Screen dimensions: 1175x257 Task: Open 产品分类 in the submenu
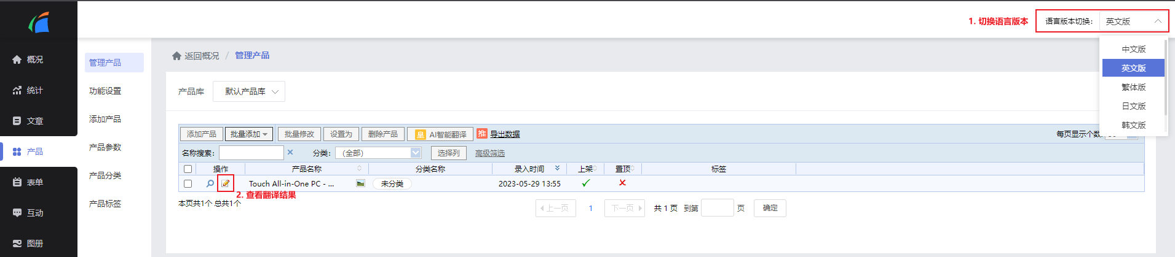pos(105,175)
